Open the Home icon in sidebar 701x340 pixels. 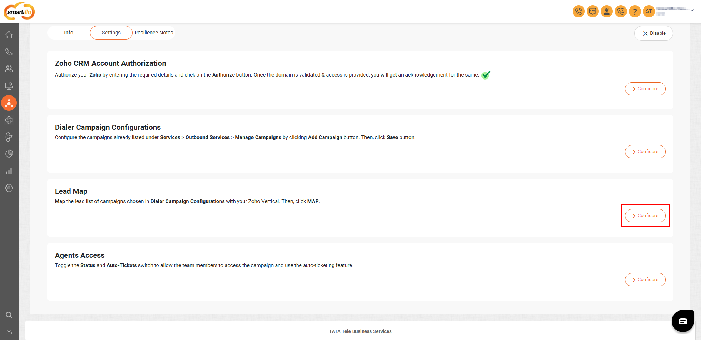click(9, 35)
